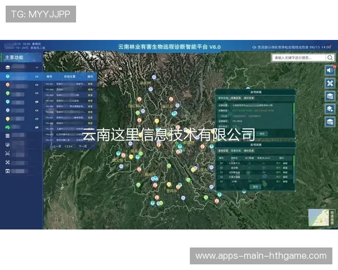Click the 所在位置 column header in device table

(70, 76)
